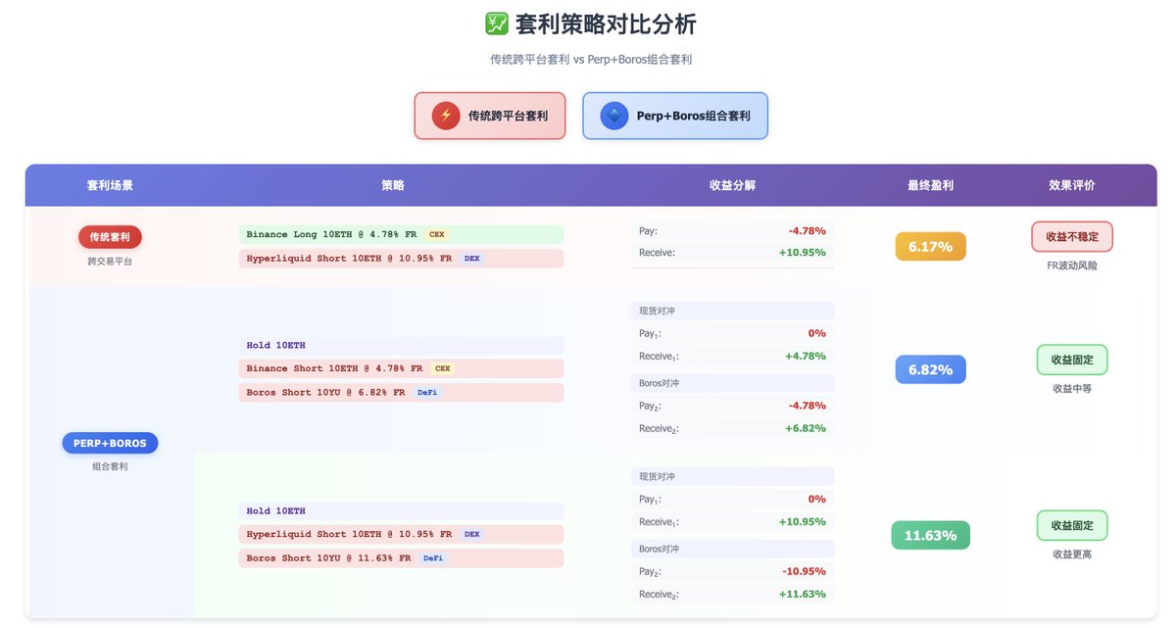Click the 效果评价 column header
Image resolution: width=1176 pixels, height=628 pixels.
pyautogui.click(x=1072, y=185)
